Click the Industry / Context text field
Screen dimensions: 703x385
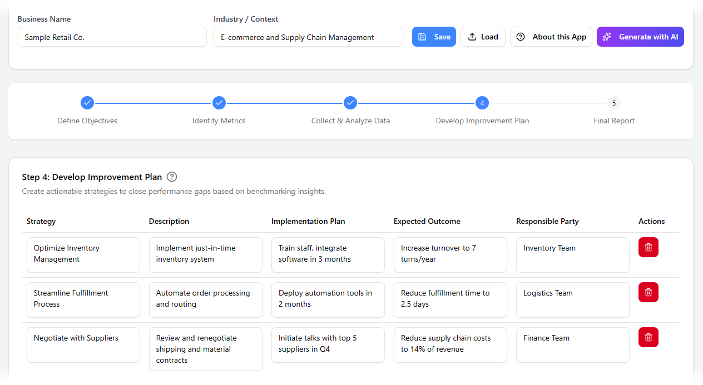[308, 37]
